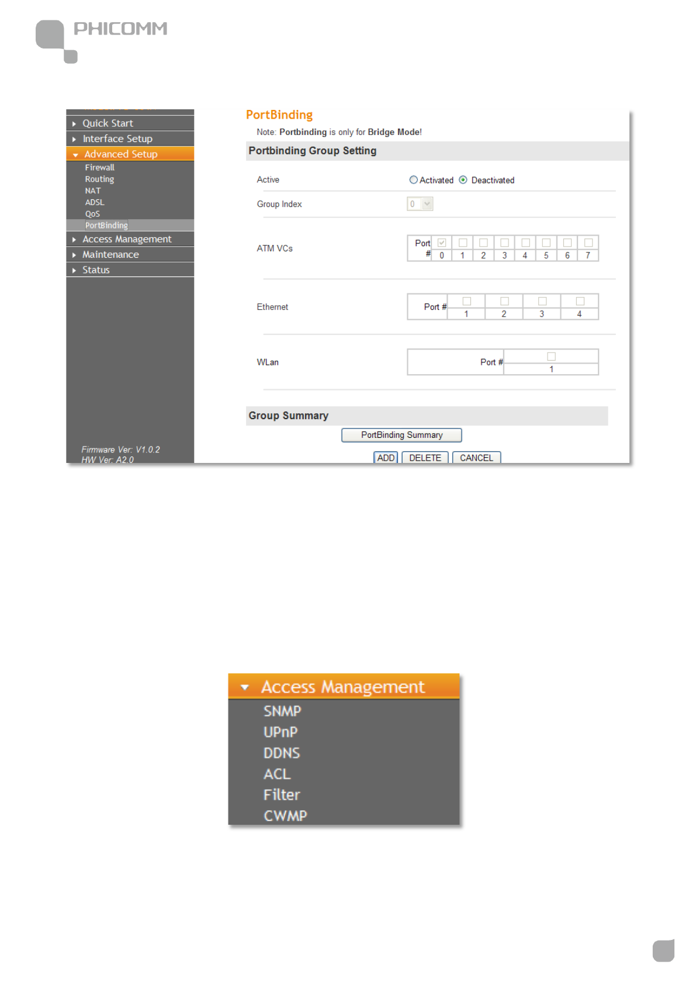696x982 pixels.
Task: Click the DELETE button
Action: tap(425, 458)
